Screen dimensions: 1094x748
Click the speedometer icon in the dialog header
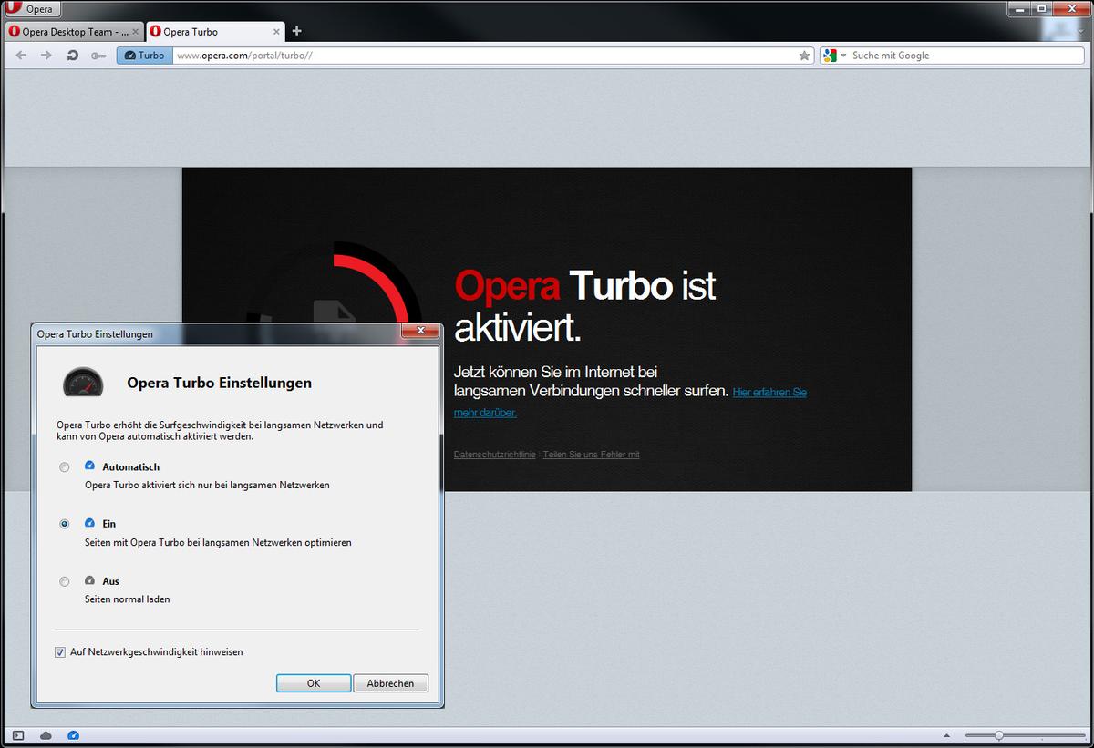tap(83, 382)
